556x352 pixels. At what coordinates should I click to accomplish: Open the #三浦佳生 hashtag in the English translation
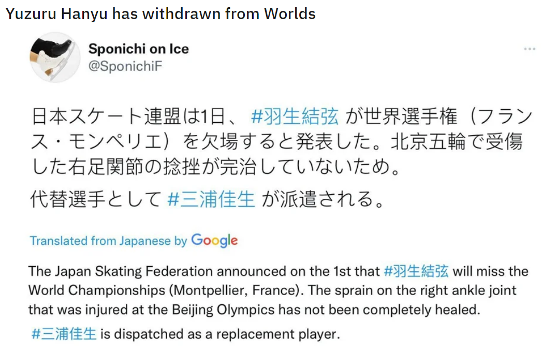tap(64, 334)
